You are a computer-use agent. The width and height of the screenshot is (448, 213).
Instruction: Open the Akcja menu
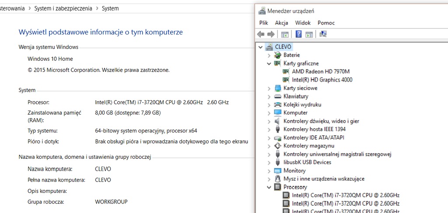[x=281, y=23]
